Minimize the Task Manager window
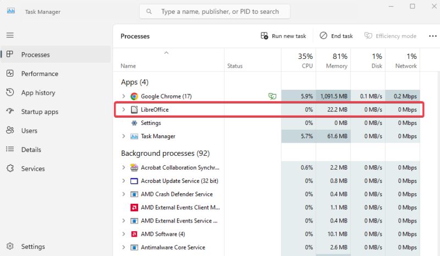Screen dimensions: 440x256 coord(391,6)
